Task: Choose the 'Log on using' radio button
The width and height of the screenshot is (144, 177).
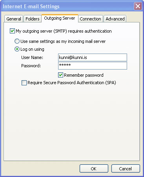Action: (17, 49)
